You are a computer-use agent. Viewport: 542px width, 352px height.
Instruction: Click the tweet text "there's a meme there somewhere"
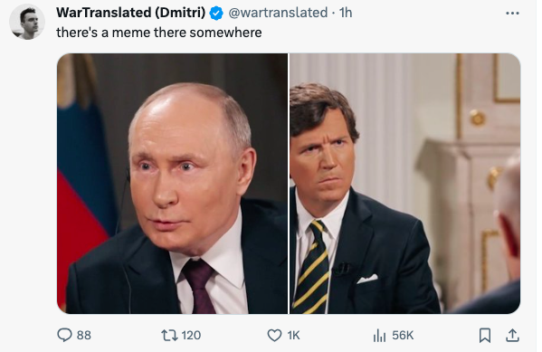[159, 33]
